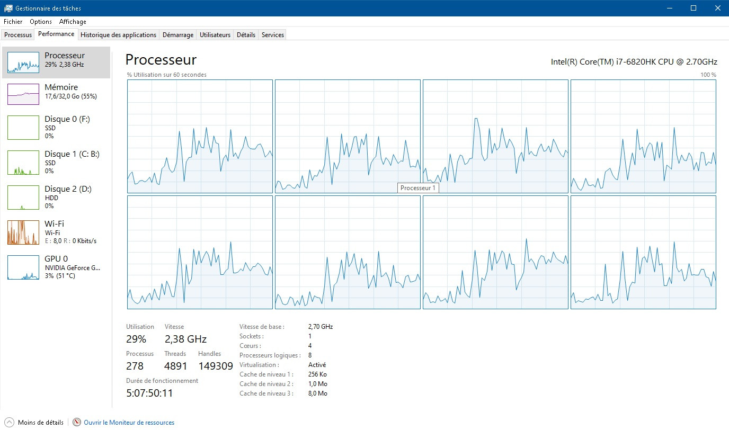
Task: Click the last logical processor graph
Action: (x=643, y=253)
